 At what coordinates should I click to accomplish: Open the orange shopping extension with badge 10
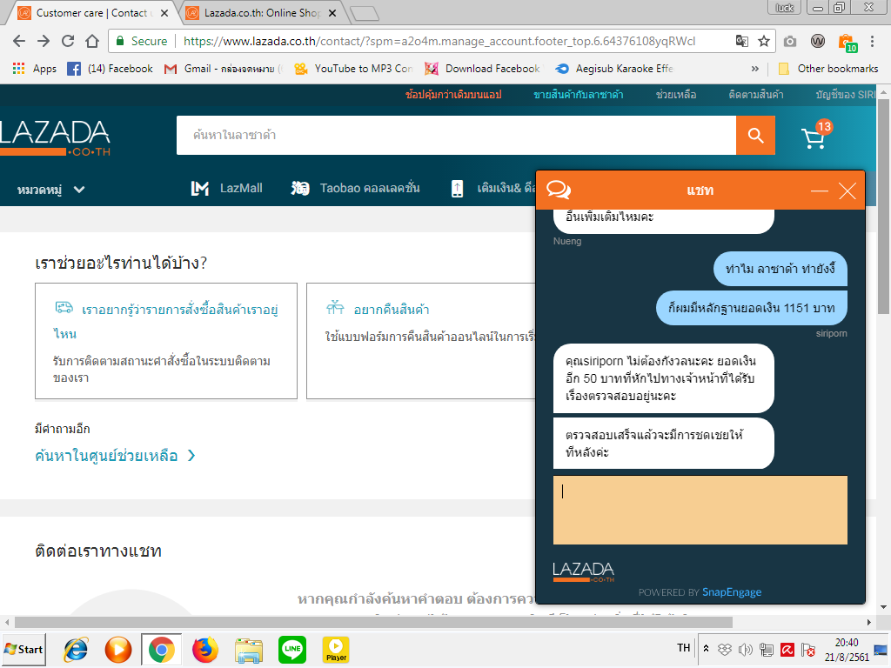pyautogui.click(x=847, y=42)
